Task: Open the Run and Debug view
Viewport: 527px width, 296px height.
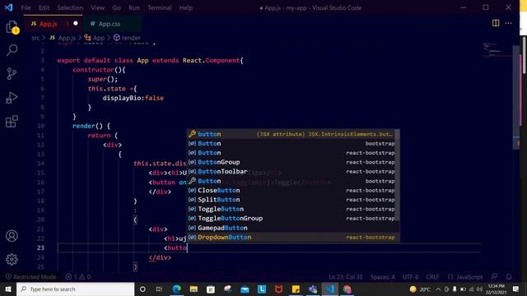Action: pyautogui.click(x=12, y=98)
